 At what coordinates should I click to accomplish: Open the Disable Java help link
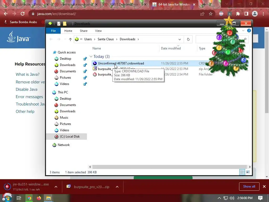click(27, 89)
